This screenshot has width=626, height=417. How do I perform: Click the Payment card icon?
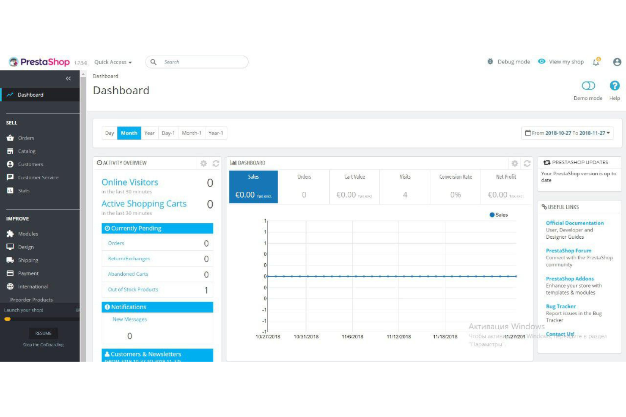point(10,273)
